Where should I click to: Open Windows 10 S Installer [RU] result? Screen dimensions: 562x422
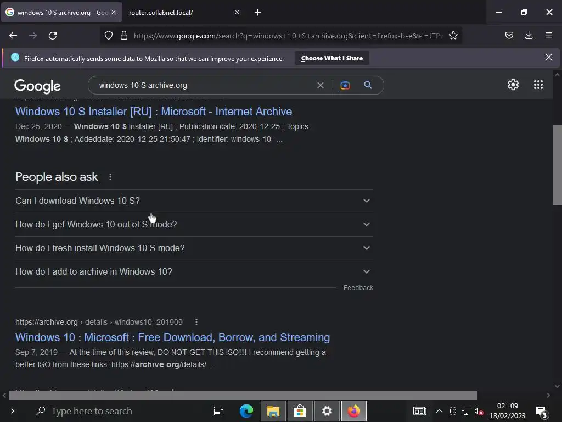[x=154, y=112]
